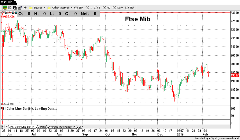
Task: Click the Other Intervals folder icon
Action: (49, 8)
